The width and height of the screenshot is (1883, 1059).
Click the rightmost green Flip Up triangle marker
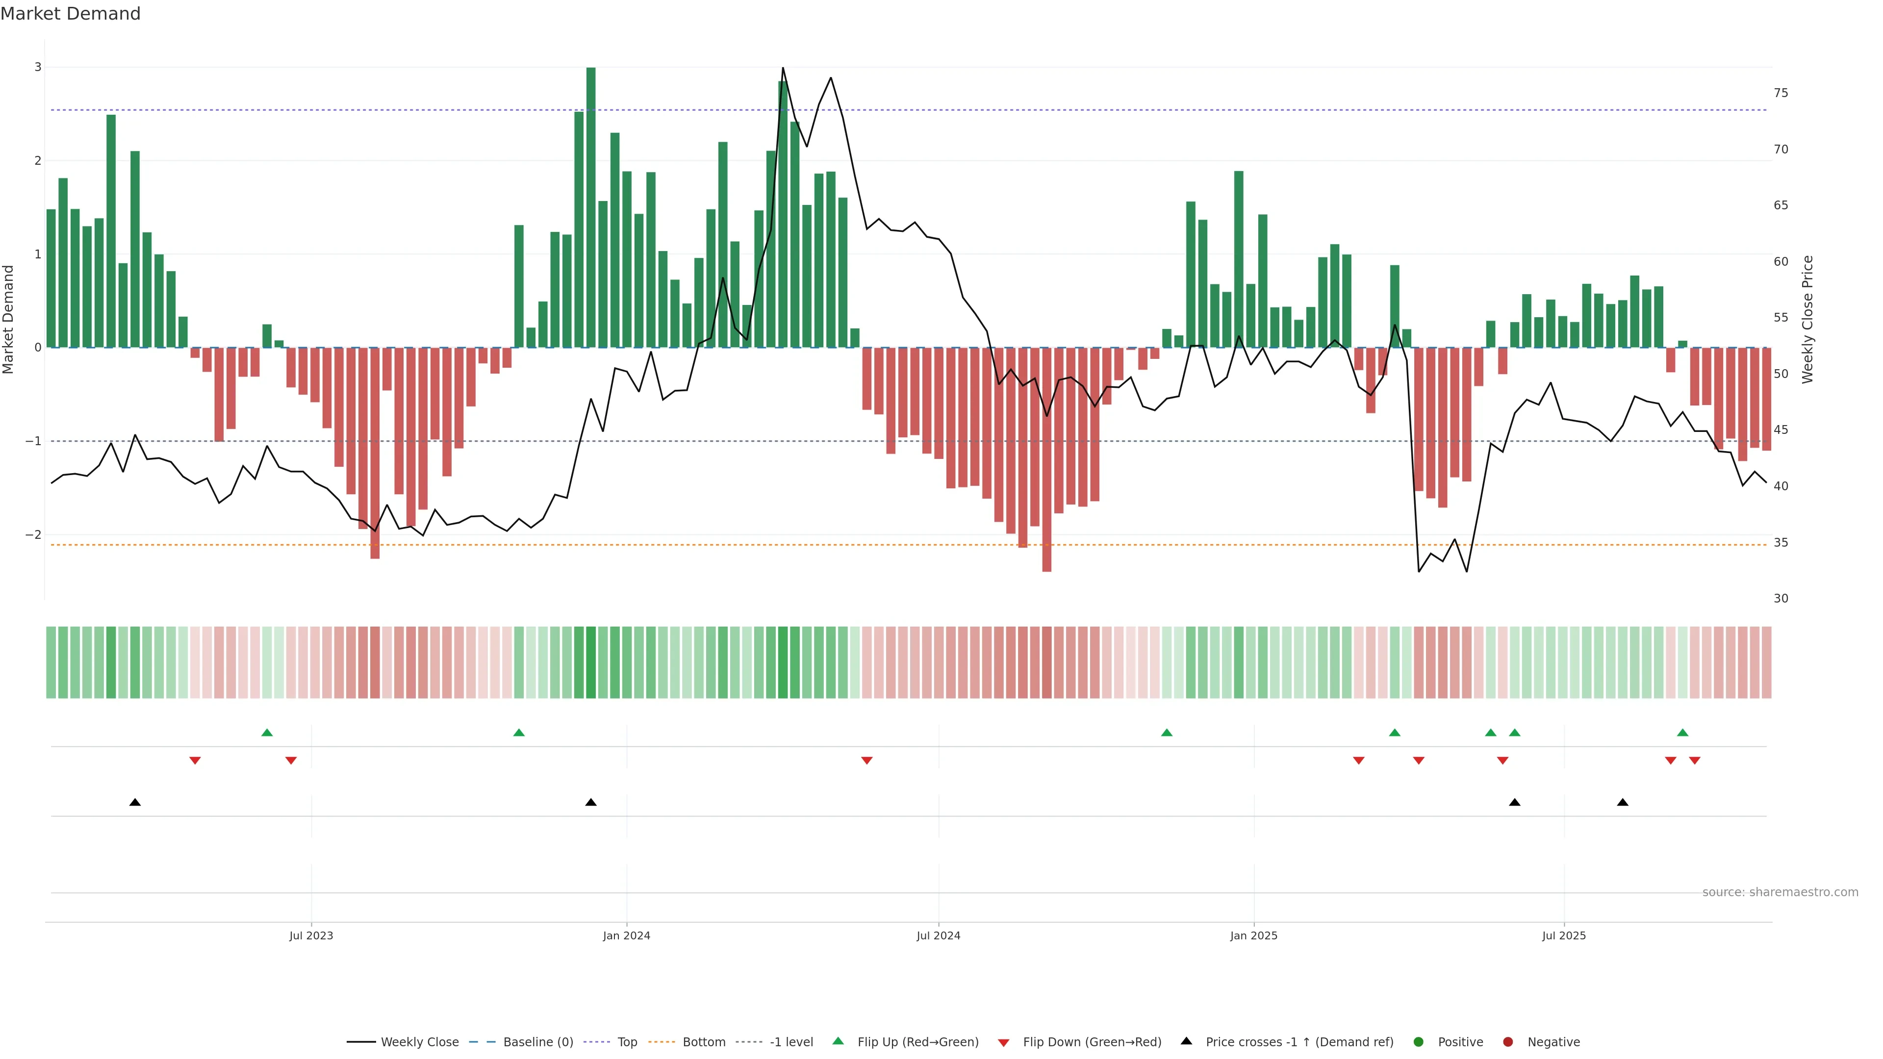(x=1683, y=732)
